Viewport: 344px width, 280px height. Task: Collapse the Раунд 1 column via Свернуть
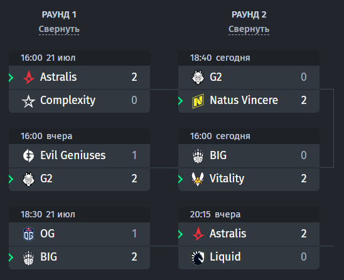pyautogui.click(x=59, y=29)
